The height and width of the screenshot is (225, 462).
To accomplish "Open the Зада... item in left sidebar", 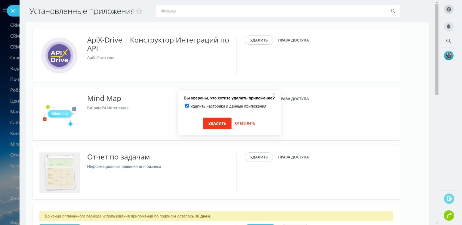I will click(15, 68).
